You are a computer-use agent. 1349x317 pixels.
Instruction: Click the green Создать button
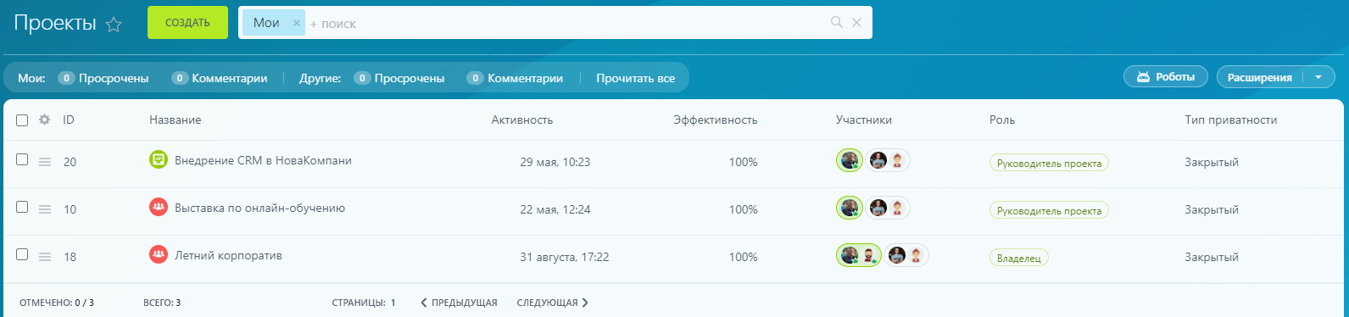(187, 23)
